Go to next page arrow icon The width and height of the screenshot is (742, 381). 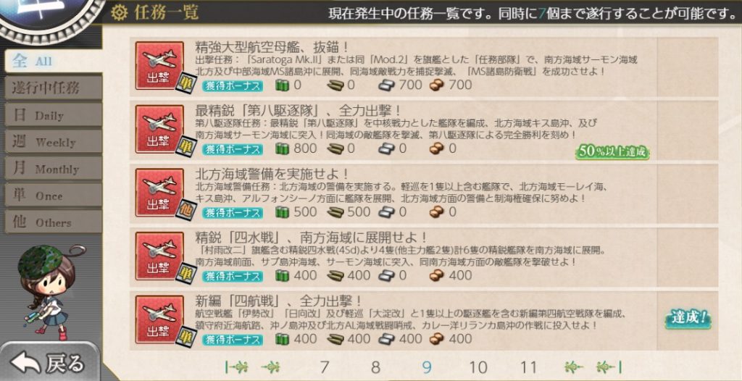pyautogui.click(x=574, y=367)
